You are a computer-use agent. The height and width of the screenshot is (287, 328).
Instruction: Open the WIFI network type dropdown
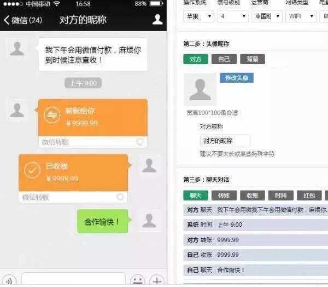[x=301, y=16]
